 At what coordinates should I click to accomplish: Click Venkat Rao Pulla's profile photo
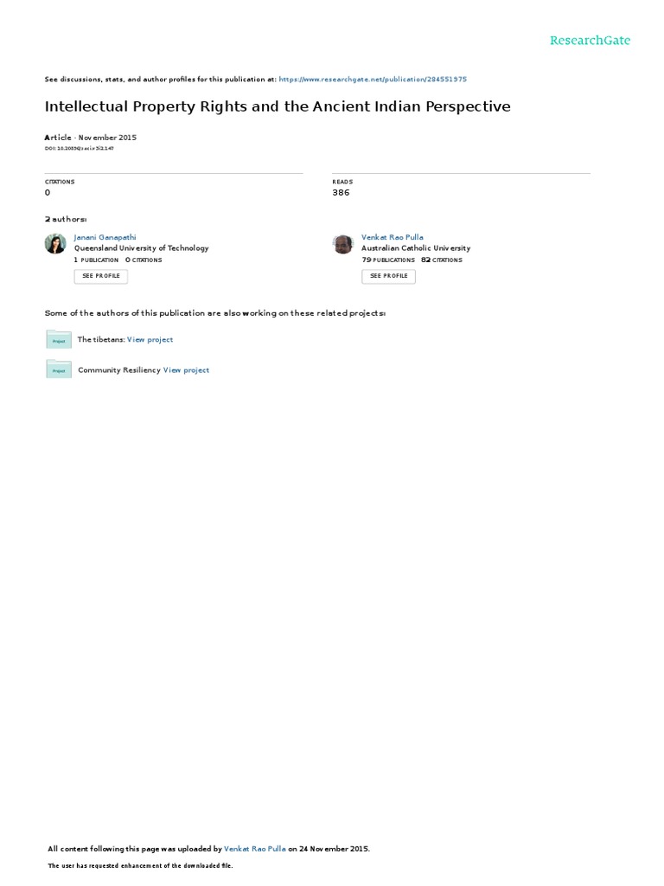pos(342,244)
